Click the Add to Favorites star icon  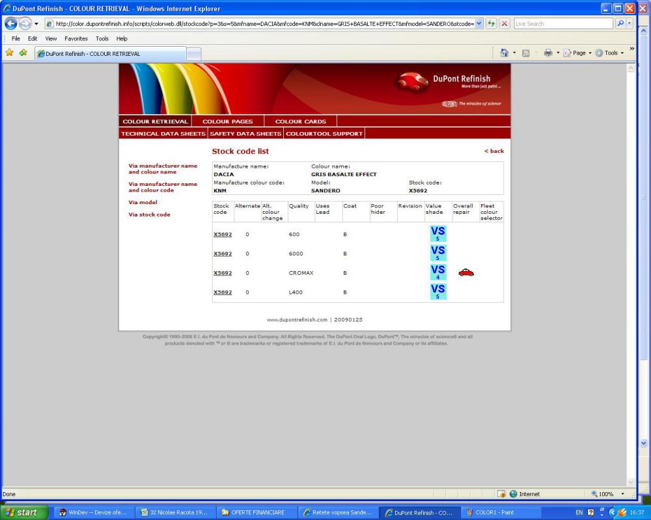(23, 53)
